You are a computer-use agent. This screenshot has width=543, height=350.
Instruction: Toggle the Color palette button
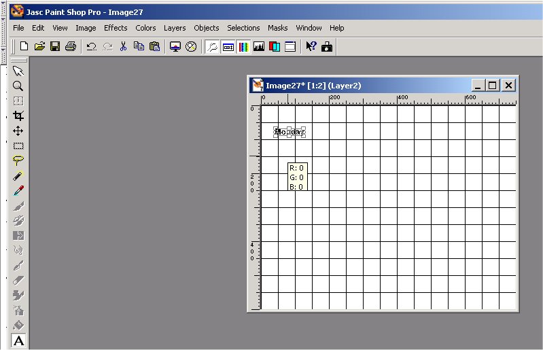tap(243, 46)
